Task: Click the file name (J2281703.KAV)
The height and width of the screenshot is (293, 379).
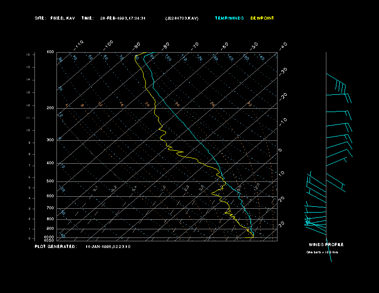Action: click(182, 18)
